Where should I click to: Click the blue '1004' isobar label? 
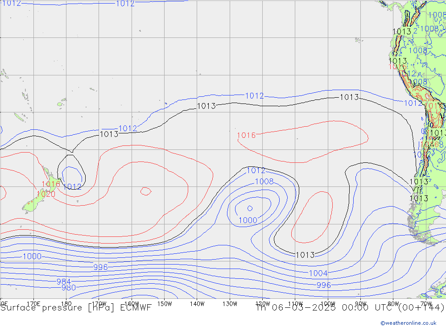pos(318,273)
